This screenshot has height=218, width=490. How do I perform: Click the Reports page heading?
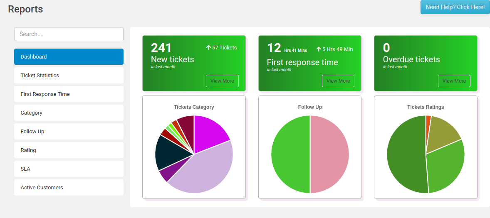click(25, 9)
